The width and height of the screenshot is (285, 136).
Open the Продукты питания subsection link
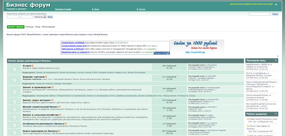(44, 84)
